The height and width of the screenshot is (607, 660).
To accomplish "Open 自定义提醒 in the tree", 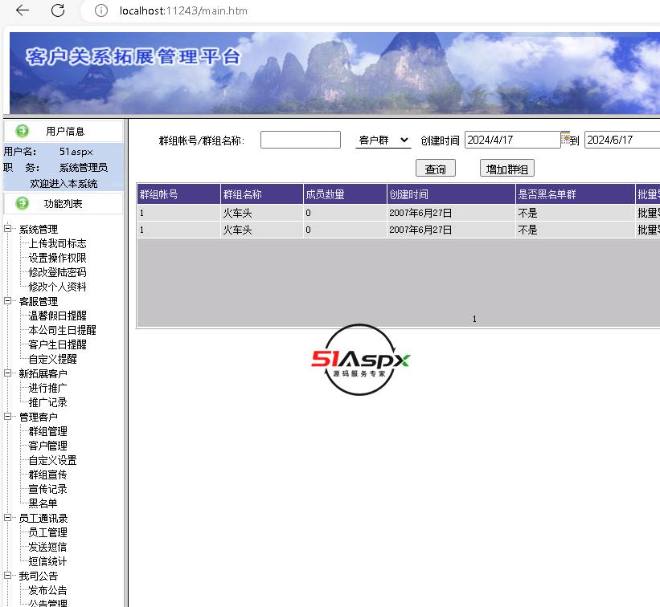I will click(52, 359).
